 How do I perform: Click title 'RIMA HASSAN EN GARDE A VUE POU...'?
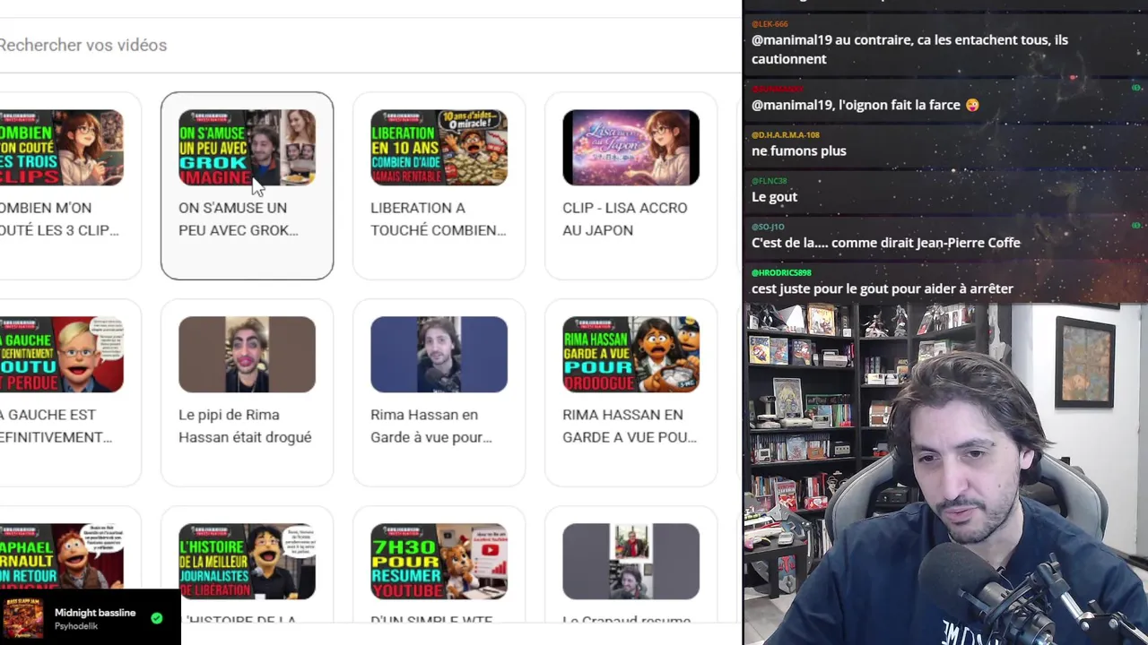point(629,426)
